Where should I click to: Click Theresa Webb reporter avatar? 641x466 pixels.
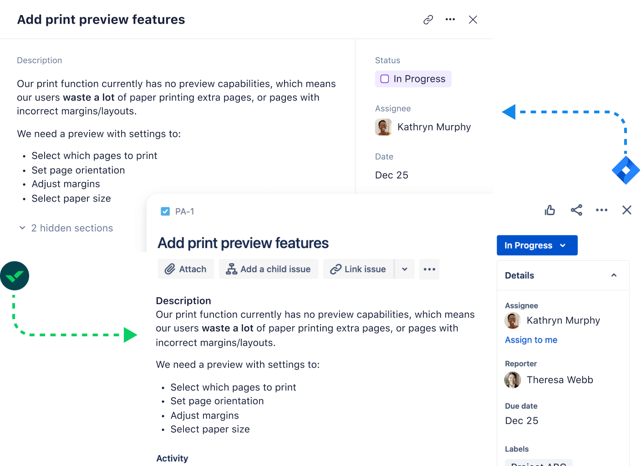point(513,380)
